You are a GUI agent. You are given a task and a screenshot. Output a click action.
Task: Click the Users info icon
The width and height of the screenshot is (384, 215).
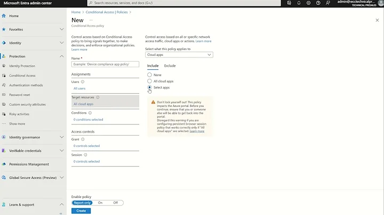pos(83,82)
